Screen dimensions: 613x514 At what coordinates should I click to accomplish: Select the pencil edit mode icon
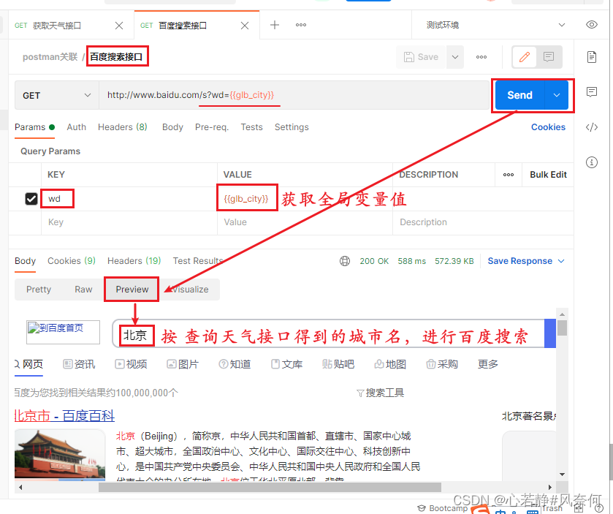(x=525, y=57)
